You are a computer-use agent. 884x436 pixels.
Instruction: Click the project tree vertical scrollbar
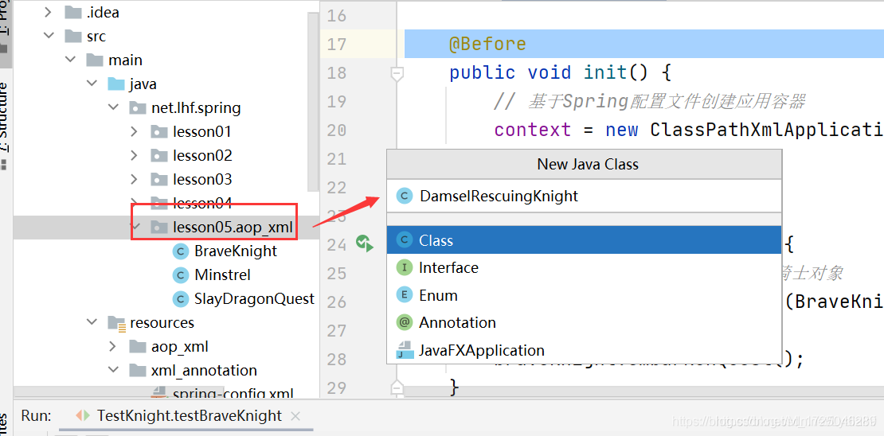click(313, 101)
